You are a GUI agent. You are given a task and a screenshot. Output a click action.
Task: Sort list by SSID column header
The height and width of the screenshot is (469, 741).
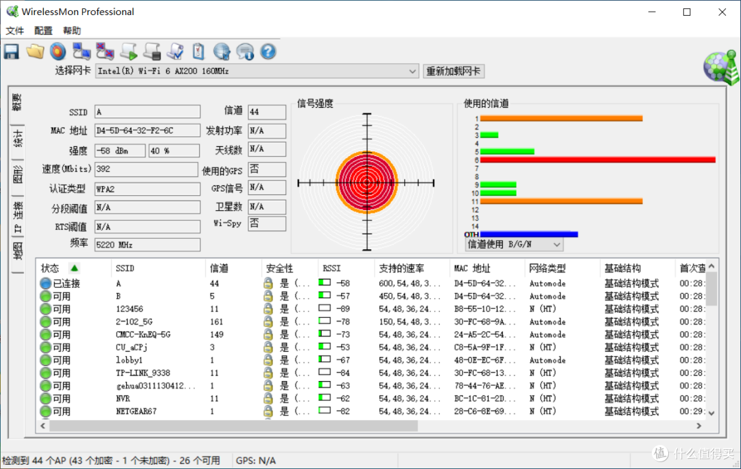[x=158, y=268]
